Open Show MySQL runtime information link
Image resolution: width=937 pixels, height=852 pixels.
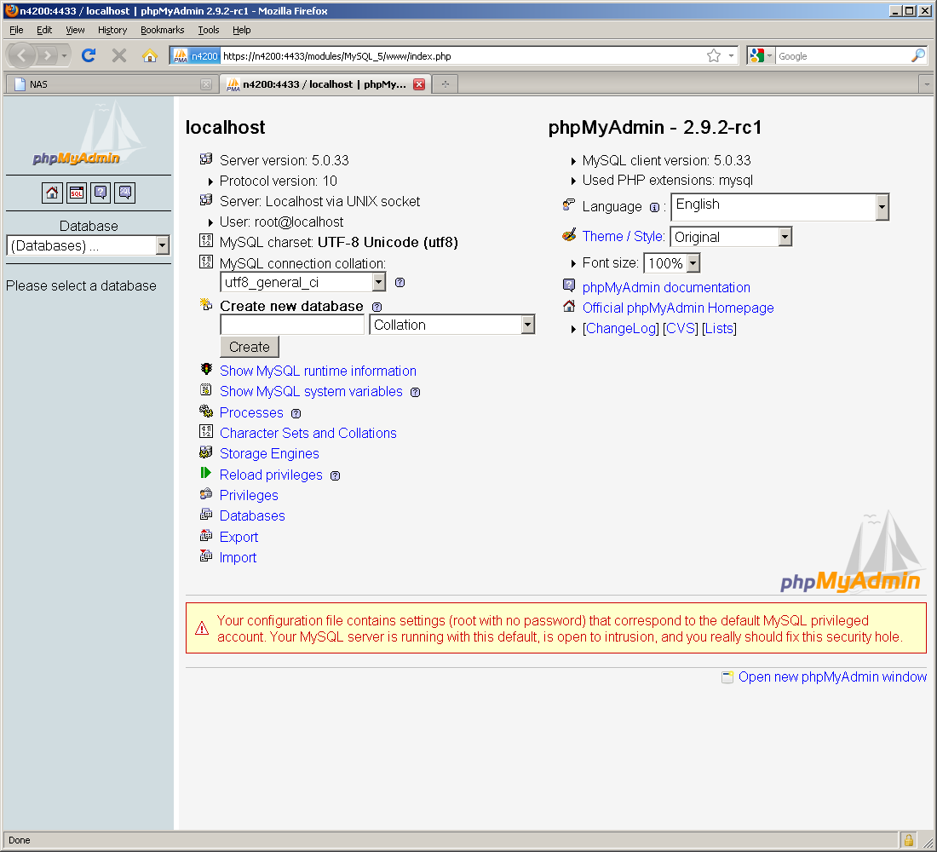pyautogui.click(x=318, y=371)
